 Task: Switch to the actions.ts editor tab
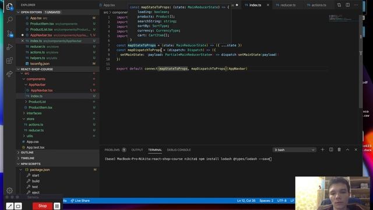pyautogui.click(x=319, y=5)
